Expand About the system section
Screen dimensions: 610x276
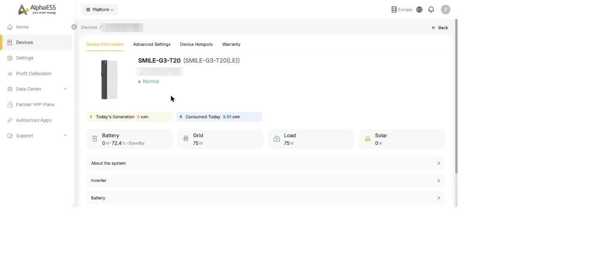(x=266, y=163)
